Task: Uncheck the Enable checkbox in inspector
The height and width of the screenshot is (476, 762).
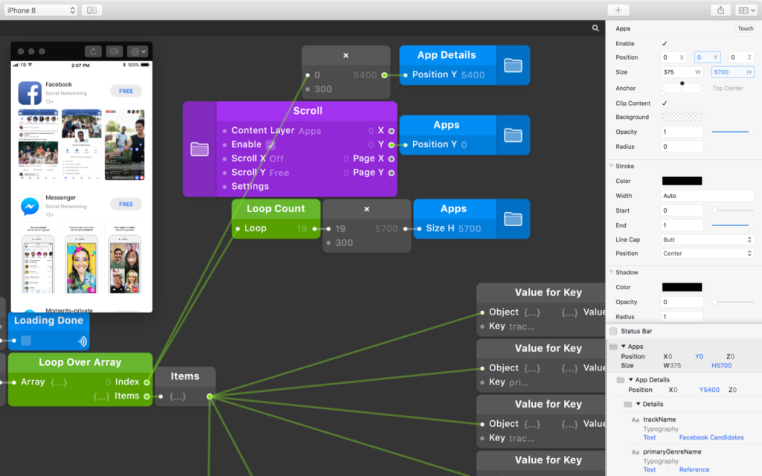Action: pyautogui.click(x=665, y=44)
